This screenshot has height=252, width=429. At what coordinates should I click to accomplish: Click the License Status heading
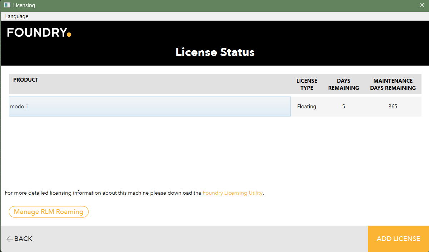[215, 52]
